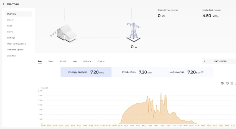Click the 13:20 production peak on chart

tap(161, 93)
